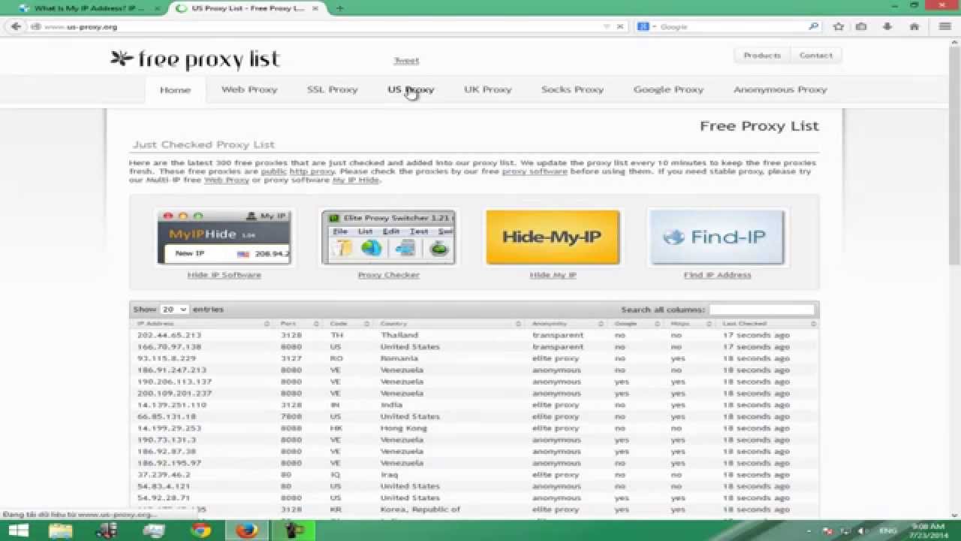Click the Google search engine selector icon
961x541 pixels.
pos(643,26)
